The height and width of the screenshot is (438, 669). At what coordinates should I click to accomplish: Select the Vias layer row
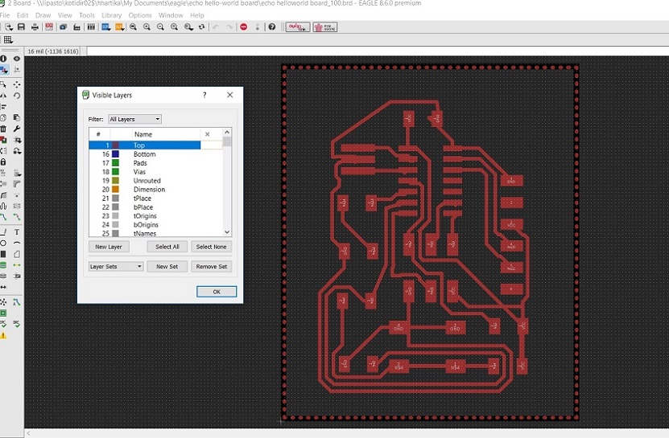coord(155,172)
